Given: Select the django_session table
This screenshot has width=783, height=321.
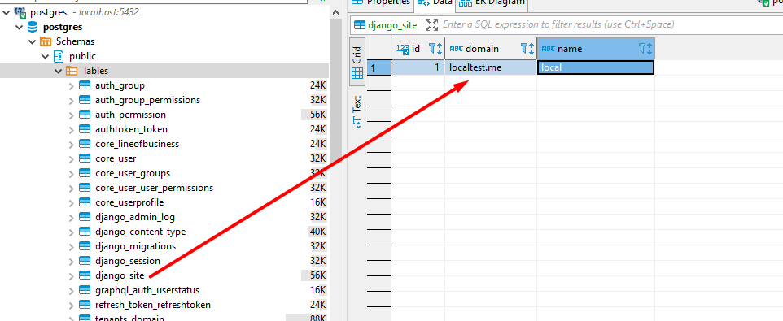Looking at the screenshot, I should click(127, 261).
